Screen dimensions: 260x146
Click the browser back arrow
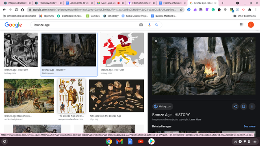[4, 10]
